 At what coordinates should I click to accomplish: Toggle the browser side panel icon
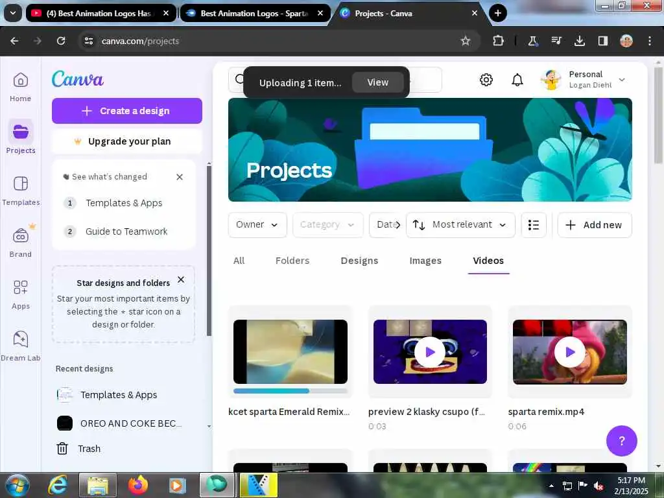(602, 41)
